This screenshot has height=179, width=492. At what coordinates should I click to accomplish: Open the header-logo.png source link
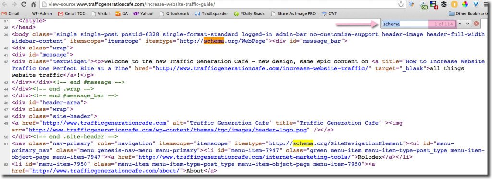pos(168,130)
